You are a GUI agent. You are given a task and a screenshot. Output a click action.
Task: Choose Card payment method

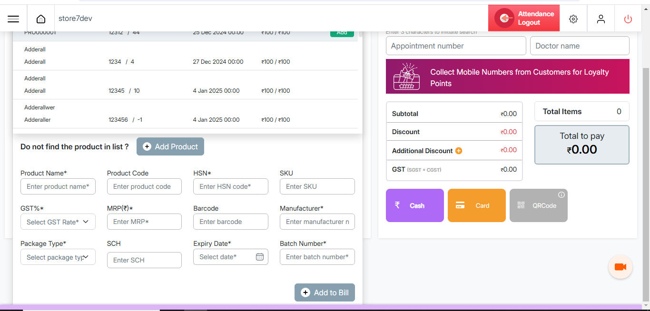click(476, 205)
